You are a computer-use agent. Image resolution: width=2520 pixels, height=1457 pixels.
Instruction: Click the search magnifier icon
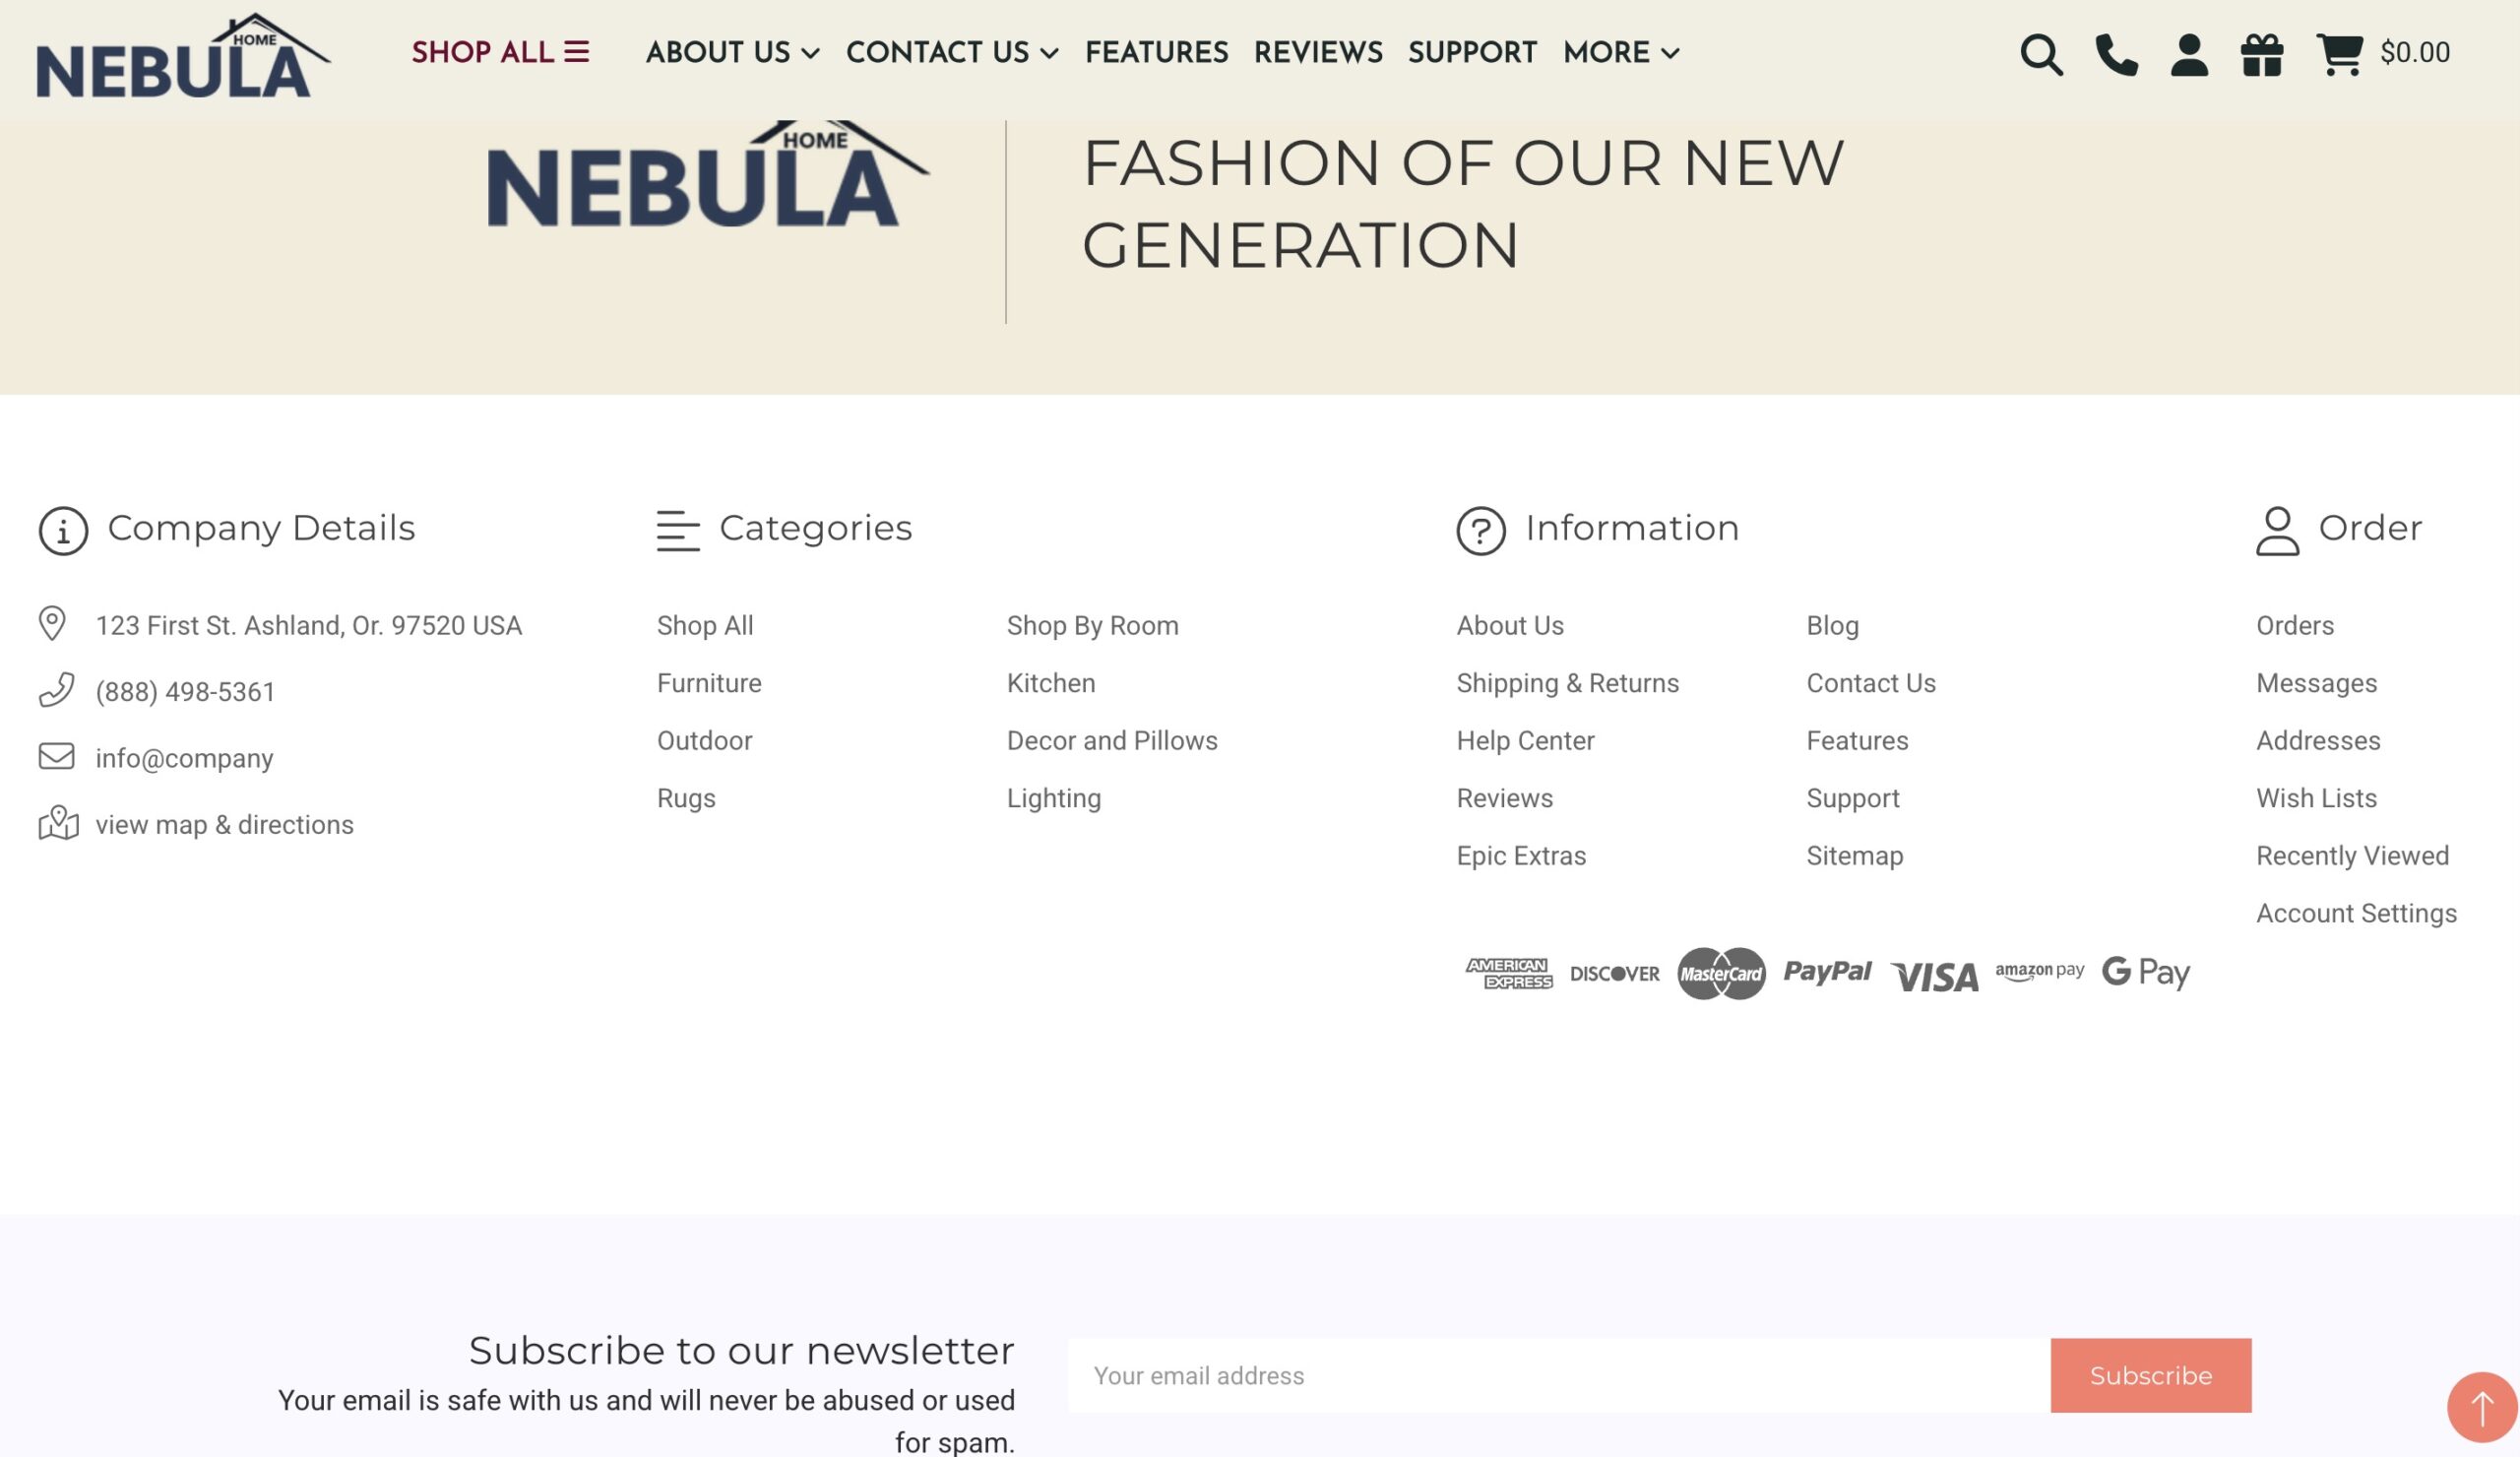[2040, 54]
